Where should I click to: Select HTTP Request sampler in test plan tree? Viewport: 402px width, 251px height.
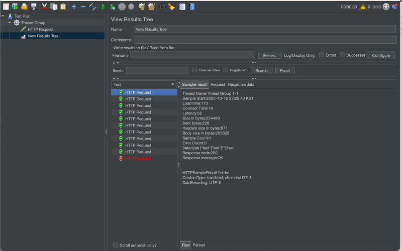pyautogui.click(x=41, y=30)
